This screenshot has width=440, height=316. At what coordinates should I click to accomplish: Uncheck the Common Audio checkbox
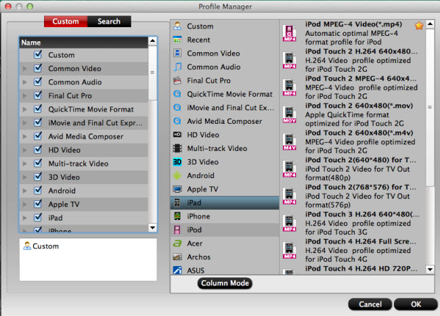point(38,82)
